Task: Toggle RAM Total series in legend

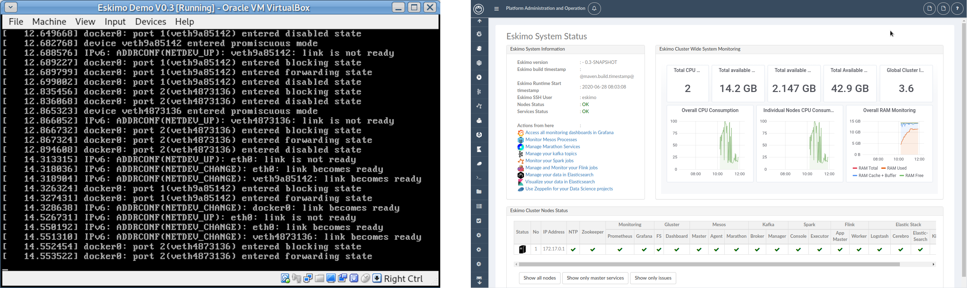Action: [865, 168]
